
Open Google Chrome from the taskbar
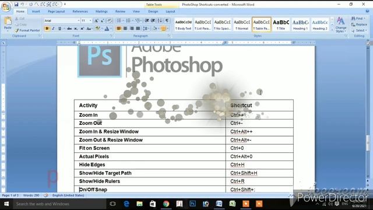[166, 204]
